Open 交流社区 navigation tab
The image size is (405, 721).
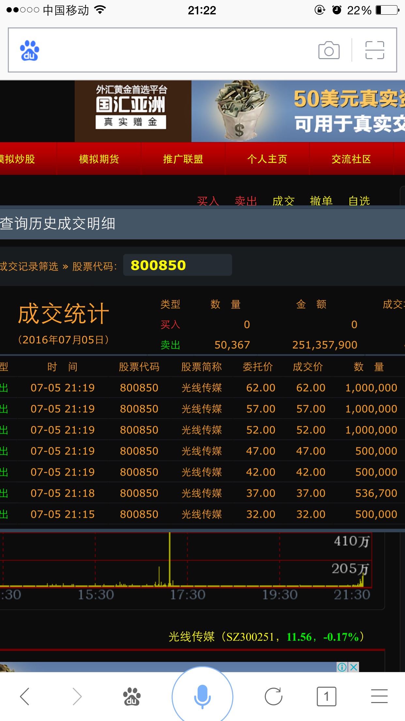[351, 159]
